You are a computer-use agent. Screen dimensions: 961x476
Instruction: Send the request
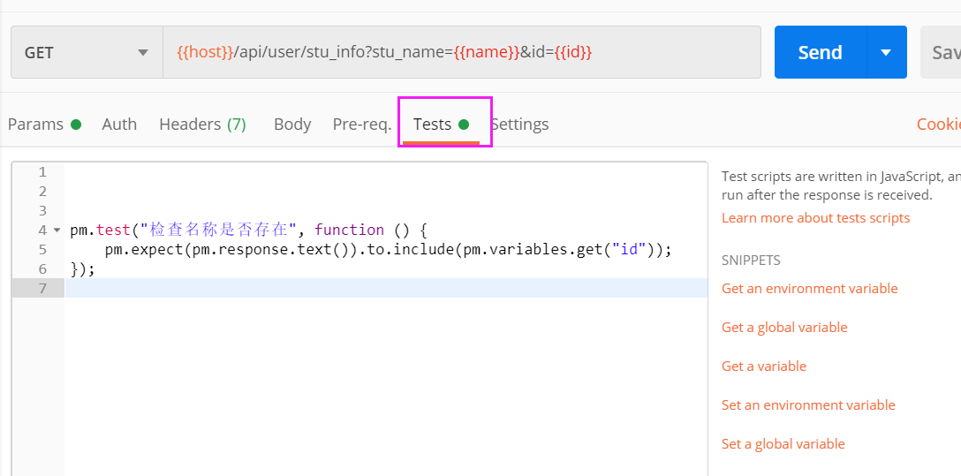coord(820,53)
